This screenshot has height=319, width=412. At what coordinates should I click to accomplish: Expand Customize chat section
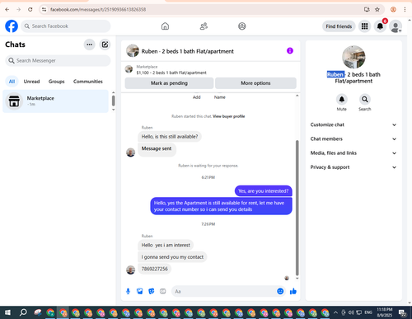point(353,124)
